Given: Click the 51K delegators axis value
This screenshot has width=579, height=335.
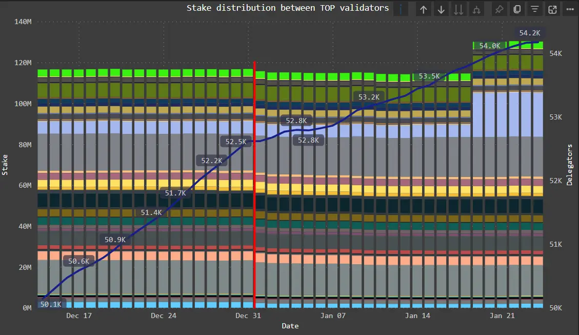Looking at the screenshot, I should 556,245.
